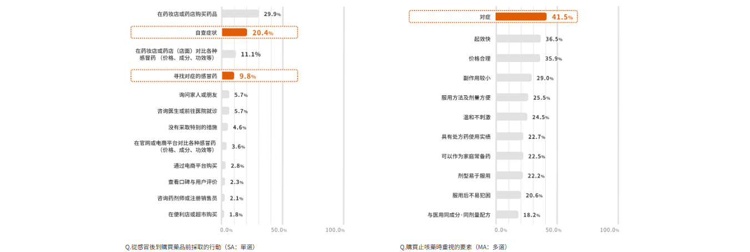Select the 在药妆店或药店购买药品 29.9% bar
The image size is (750, 252).
[x=240, y=14]
